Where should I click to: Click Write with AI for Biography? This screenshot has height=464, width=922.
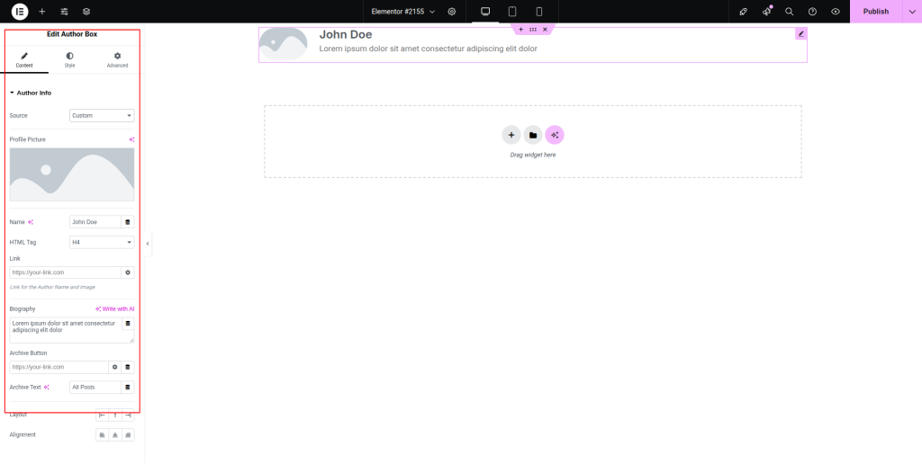point(114,309)
